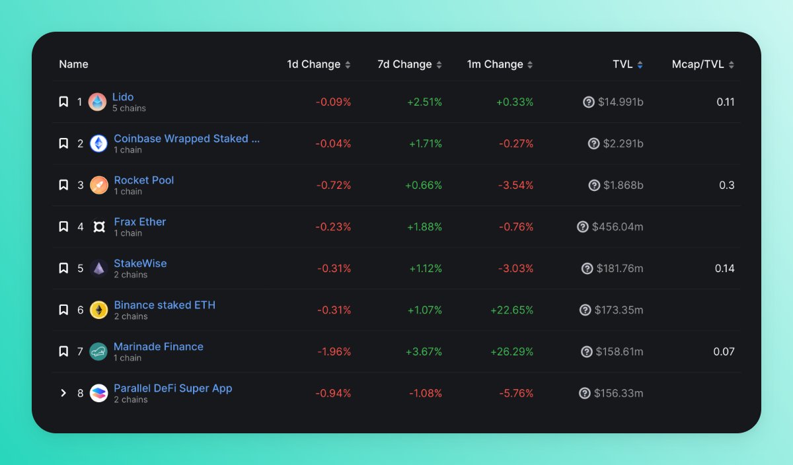This screenshot has width=793, height=465.
Task: Click the Frax Ether logo icon
Action: point(98,227)
